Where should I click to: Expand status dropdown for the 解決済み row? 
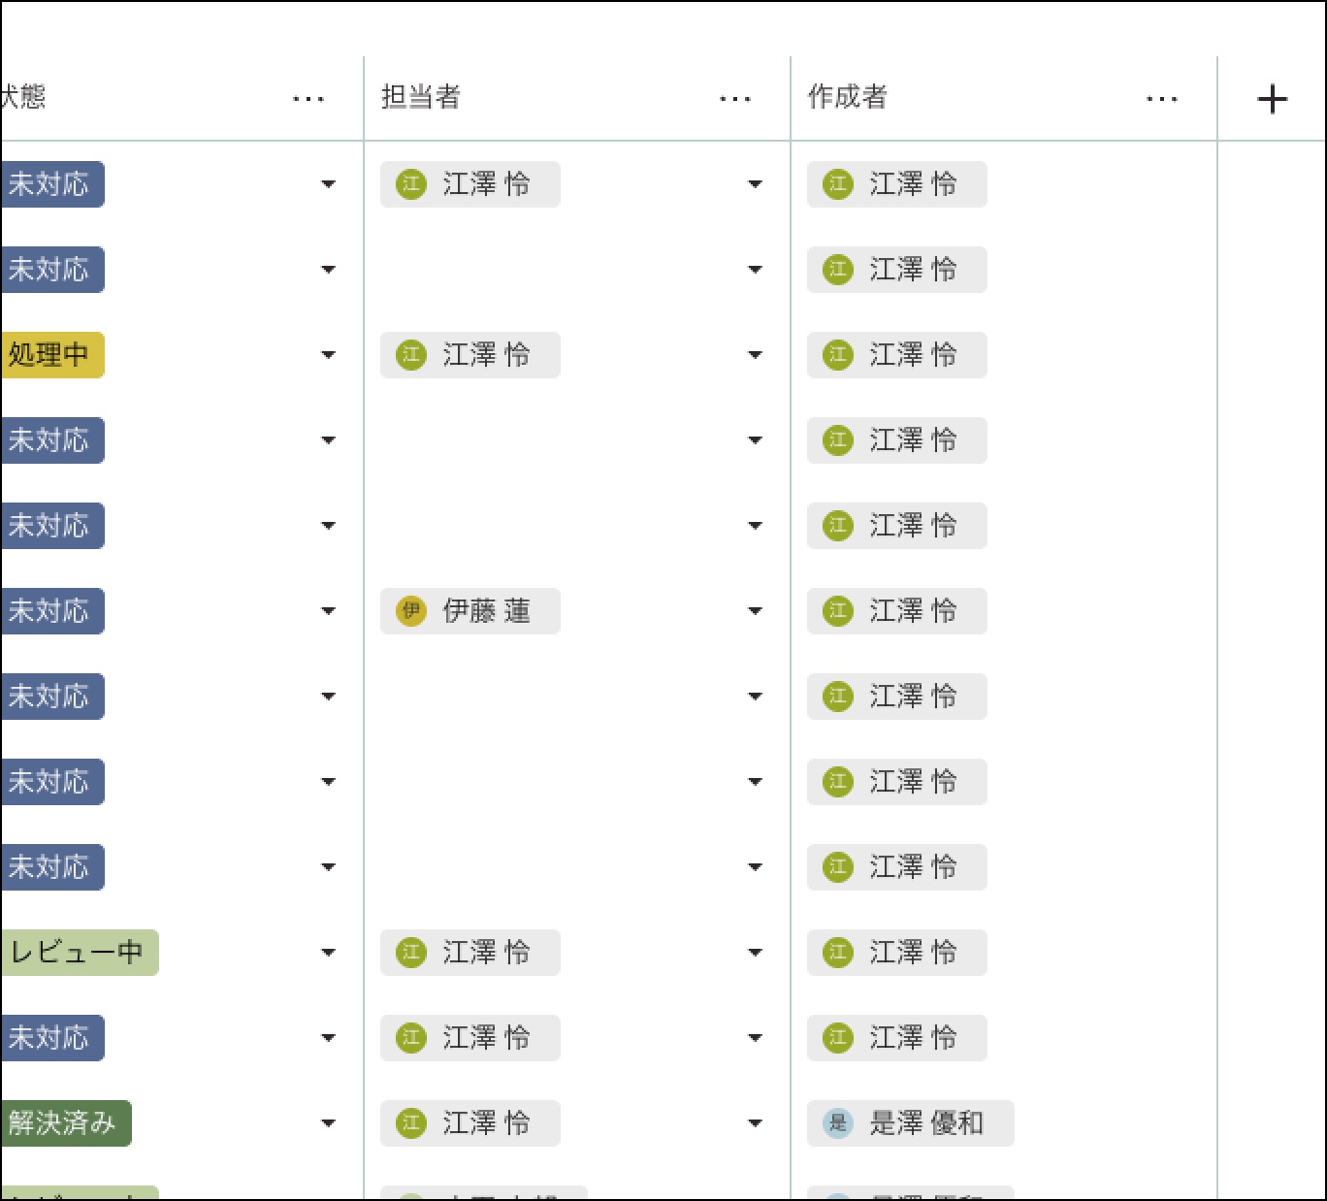coord(328,1123)
